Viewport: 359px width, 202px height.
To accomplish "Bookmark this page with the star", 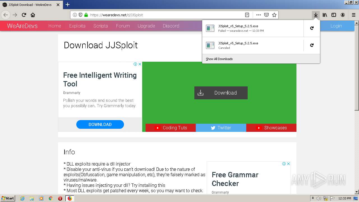I will pos(274,15).
